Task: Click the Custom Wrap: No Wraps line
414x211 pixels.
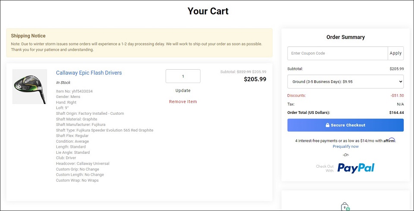Action: [x=77, y=180]
